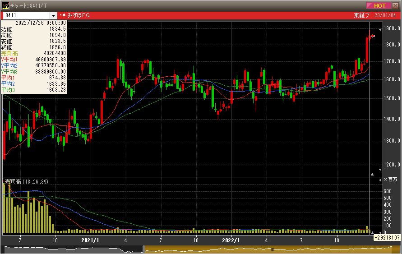Click the tall red candlestick near the latest date
Image resolution: width=402 pixels, height=254 pixels.
point(367,50)
